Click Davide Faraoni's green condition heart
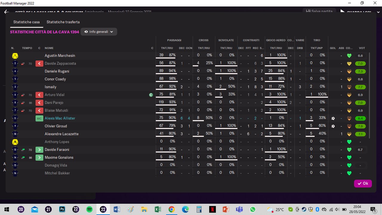Image resolution: width=382 pixels, height=215 pixels. pos(349,150)
